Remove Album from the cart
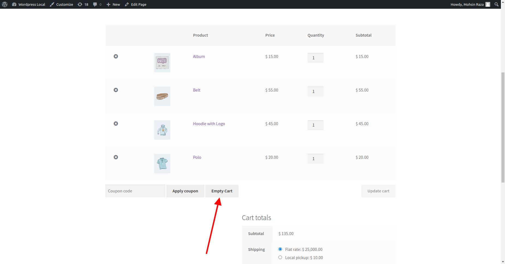Viewport: 505px width, 264px height. [x=116, y=56]
